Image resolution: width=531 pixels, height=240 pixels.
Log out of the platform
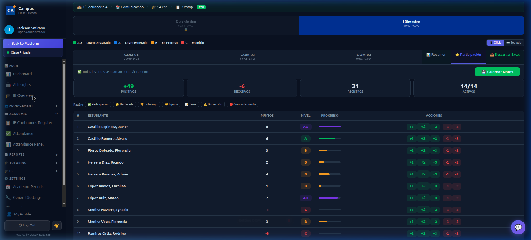click(27, 225)
